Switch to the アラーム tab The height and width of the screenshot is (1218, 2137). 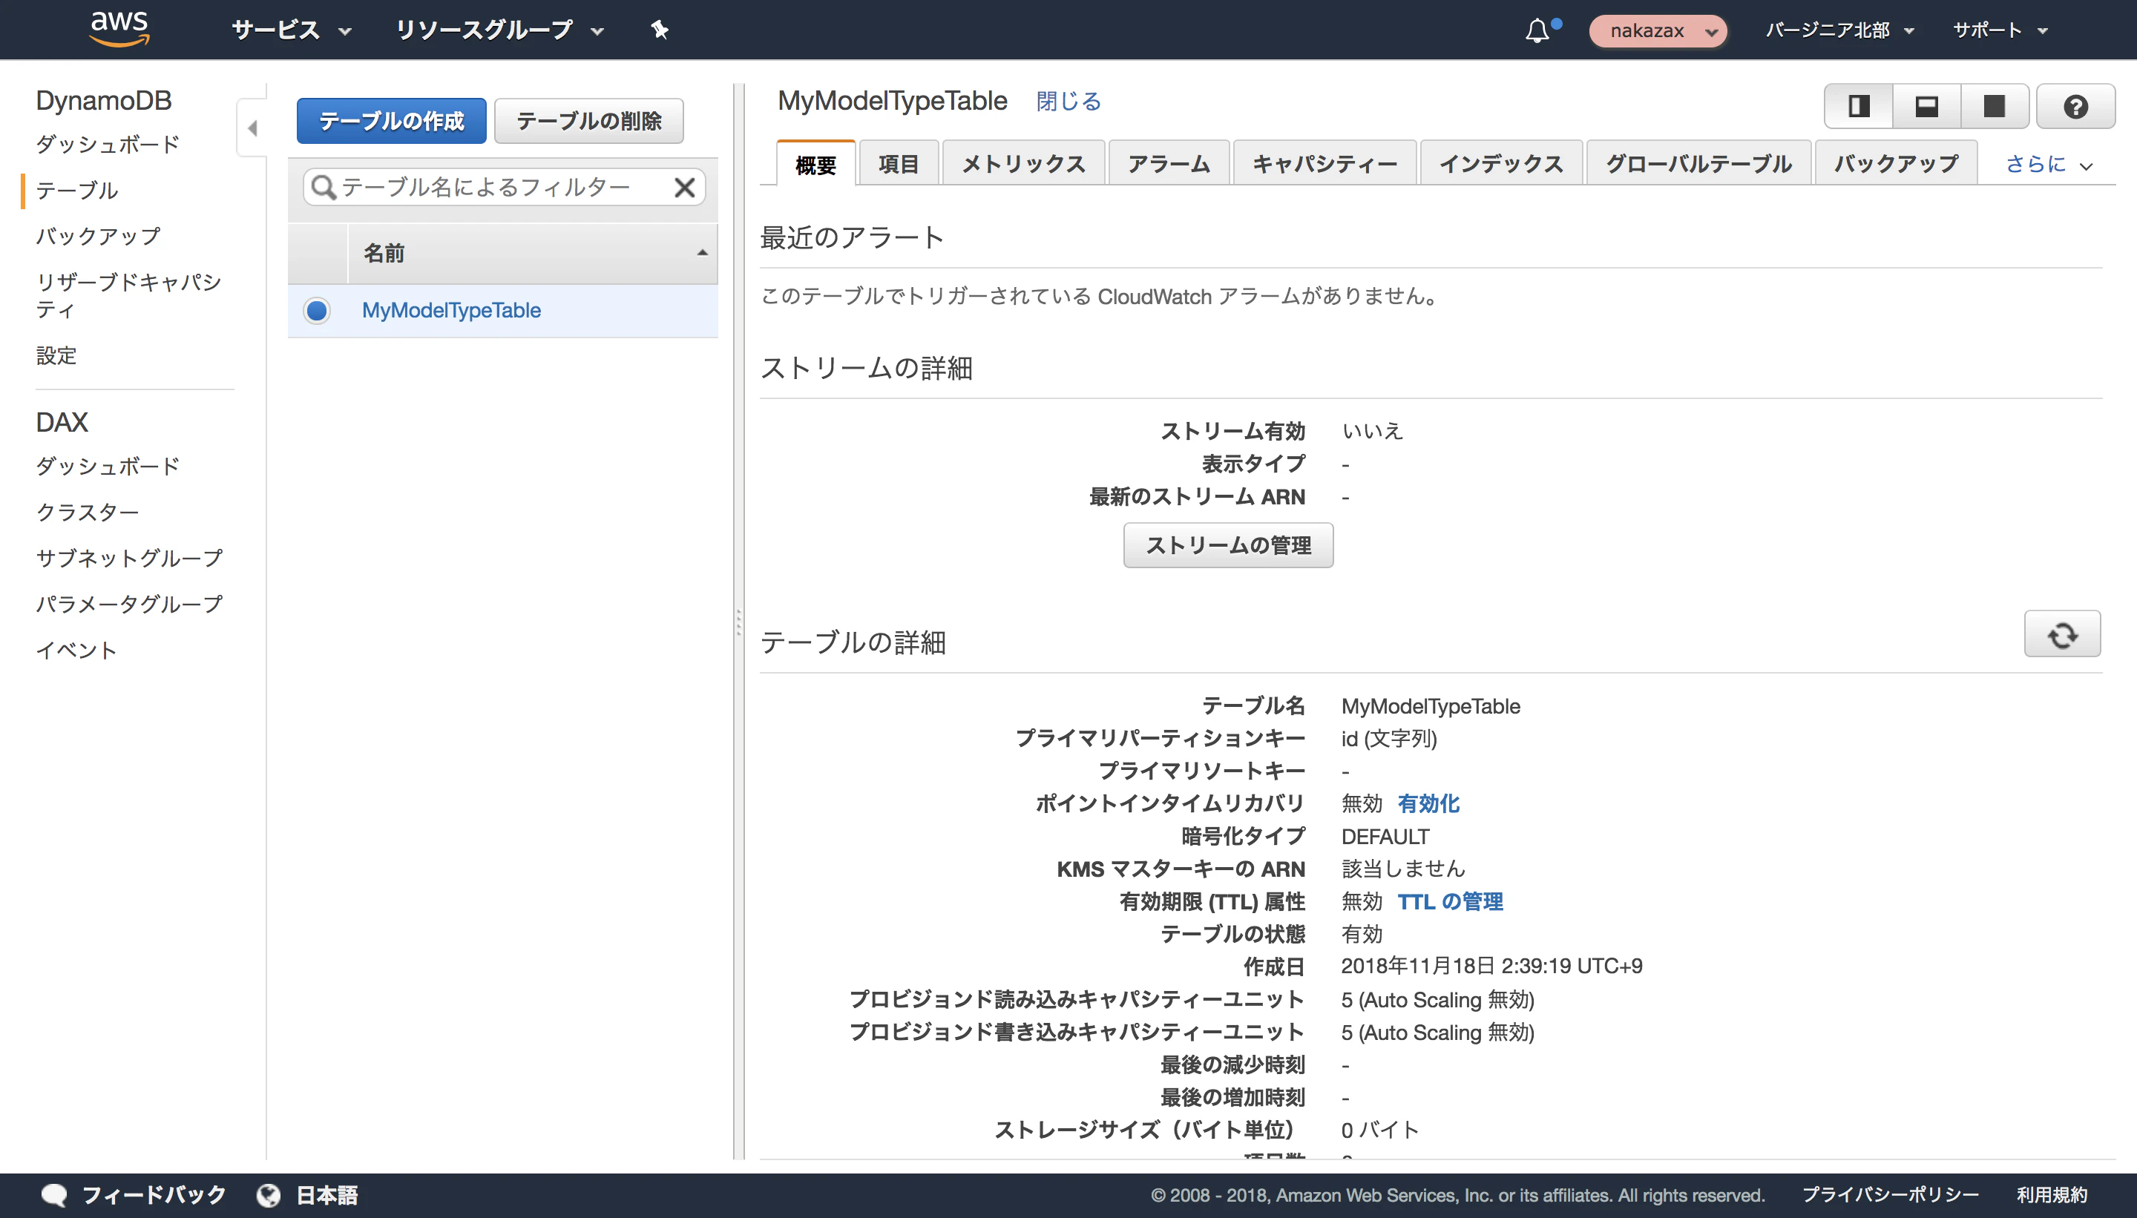tap(1169, 163)
